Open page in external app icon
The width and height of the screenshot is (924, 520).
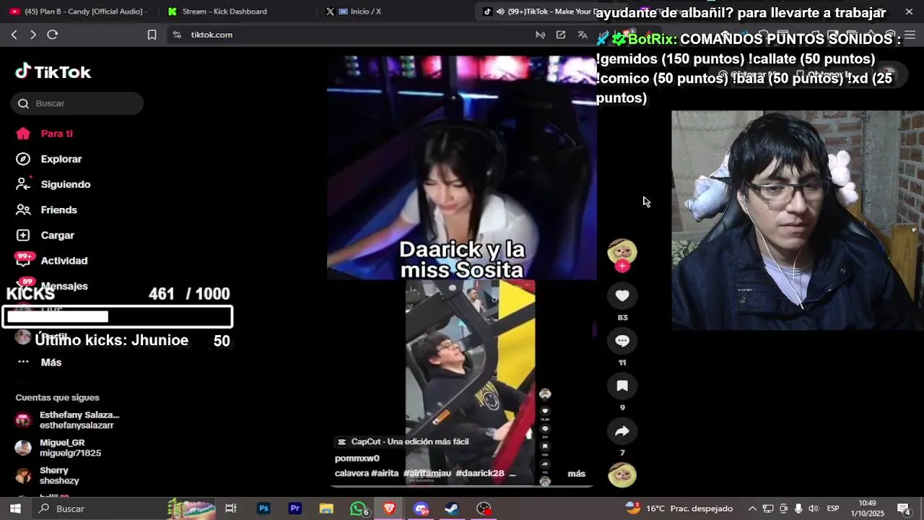pyautogui.click(x=560, y=35)
